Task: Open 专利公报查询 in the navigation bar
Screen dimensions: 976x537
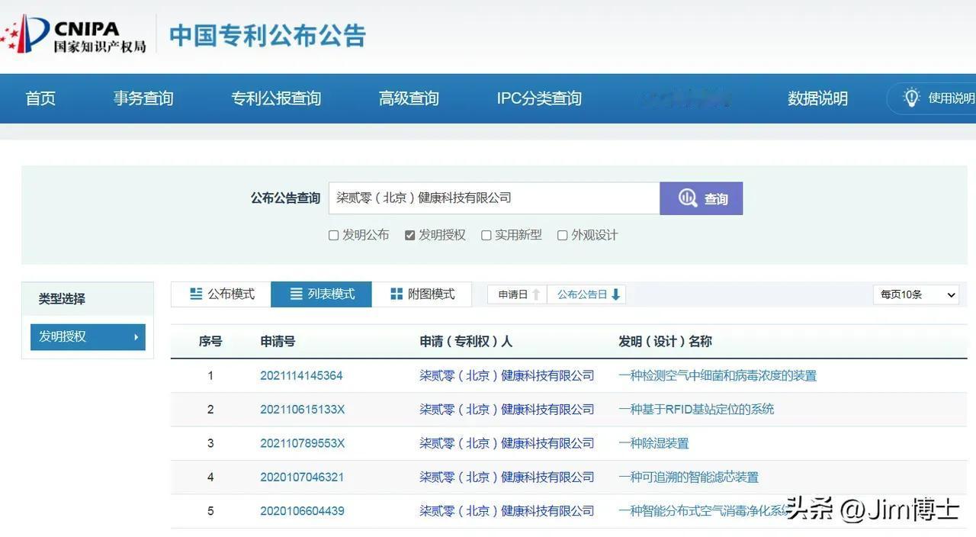Action: (276, 98)
